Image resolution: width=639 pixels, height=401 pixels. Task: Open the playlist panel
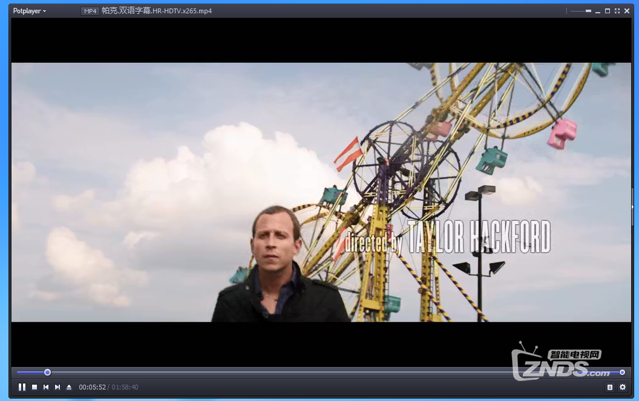tap(610, 387)
